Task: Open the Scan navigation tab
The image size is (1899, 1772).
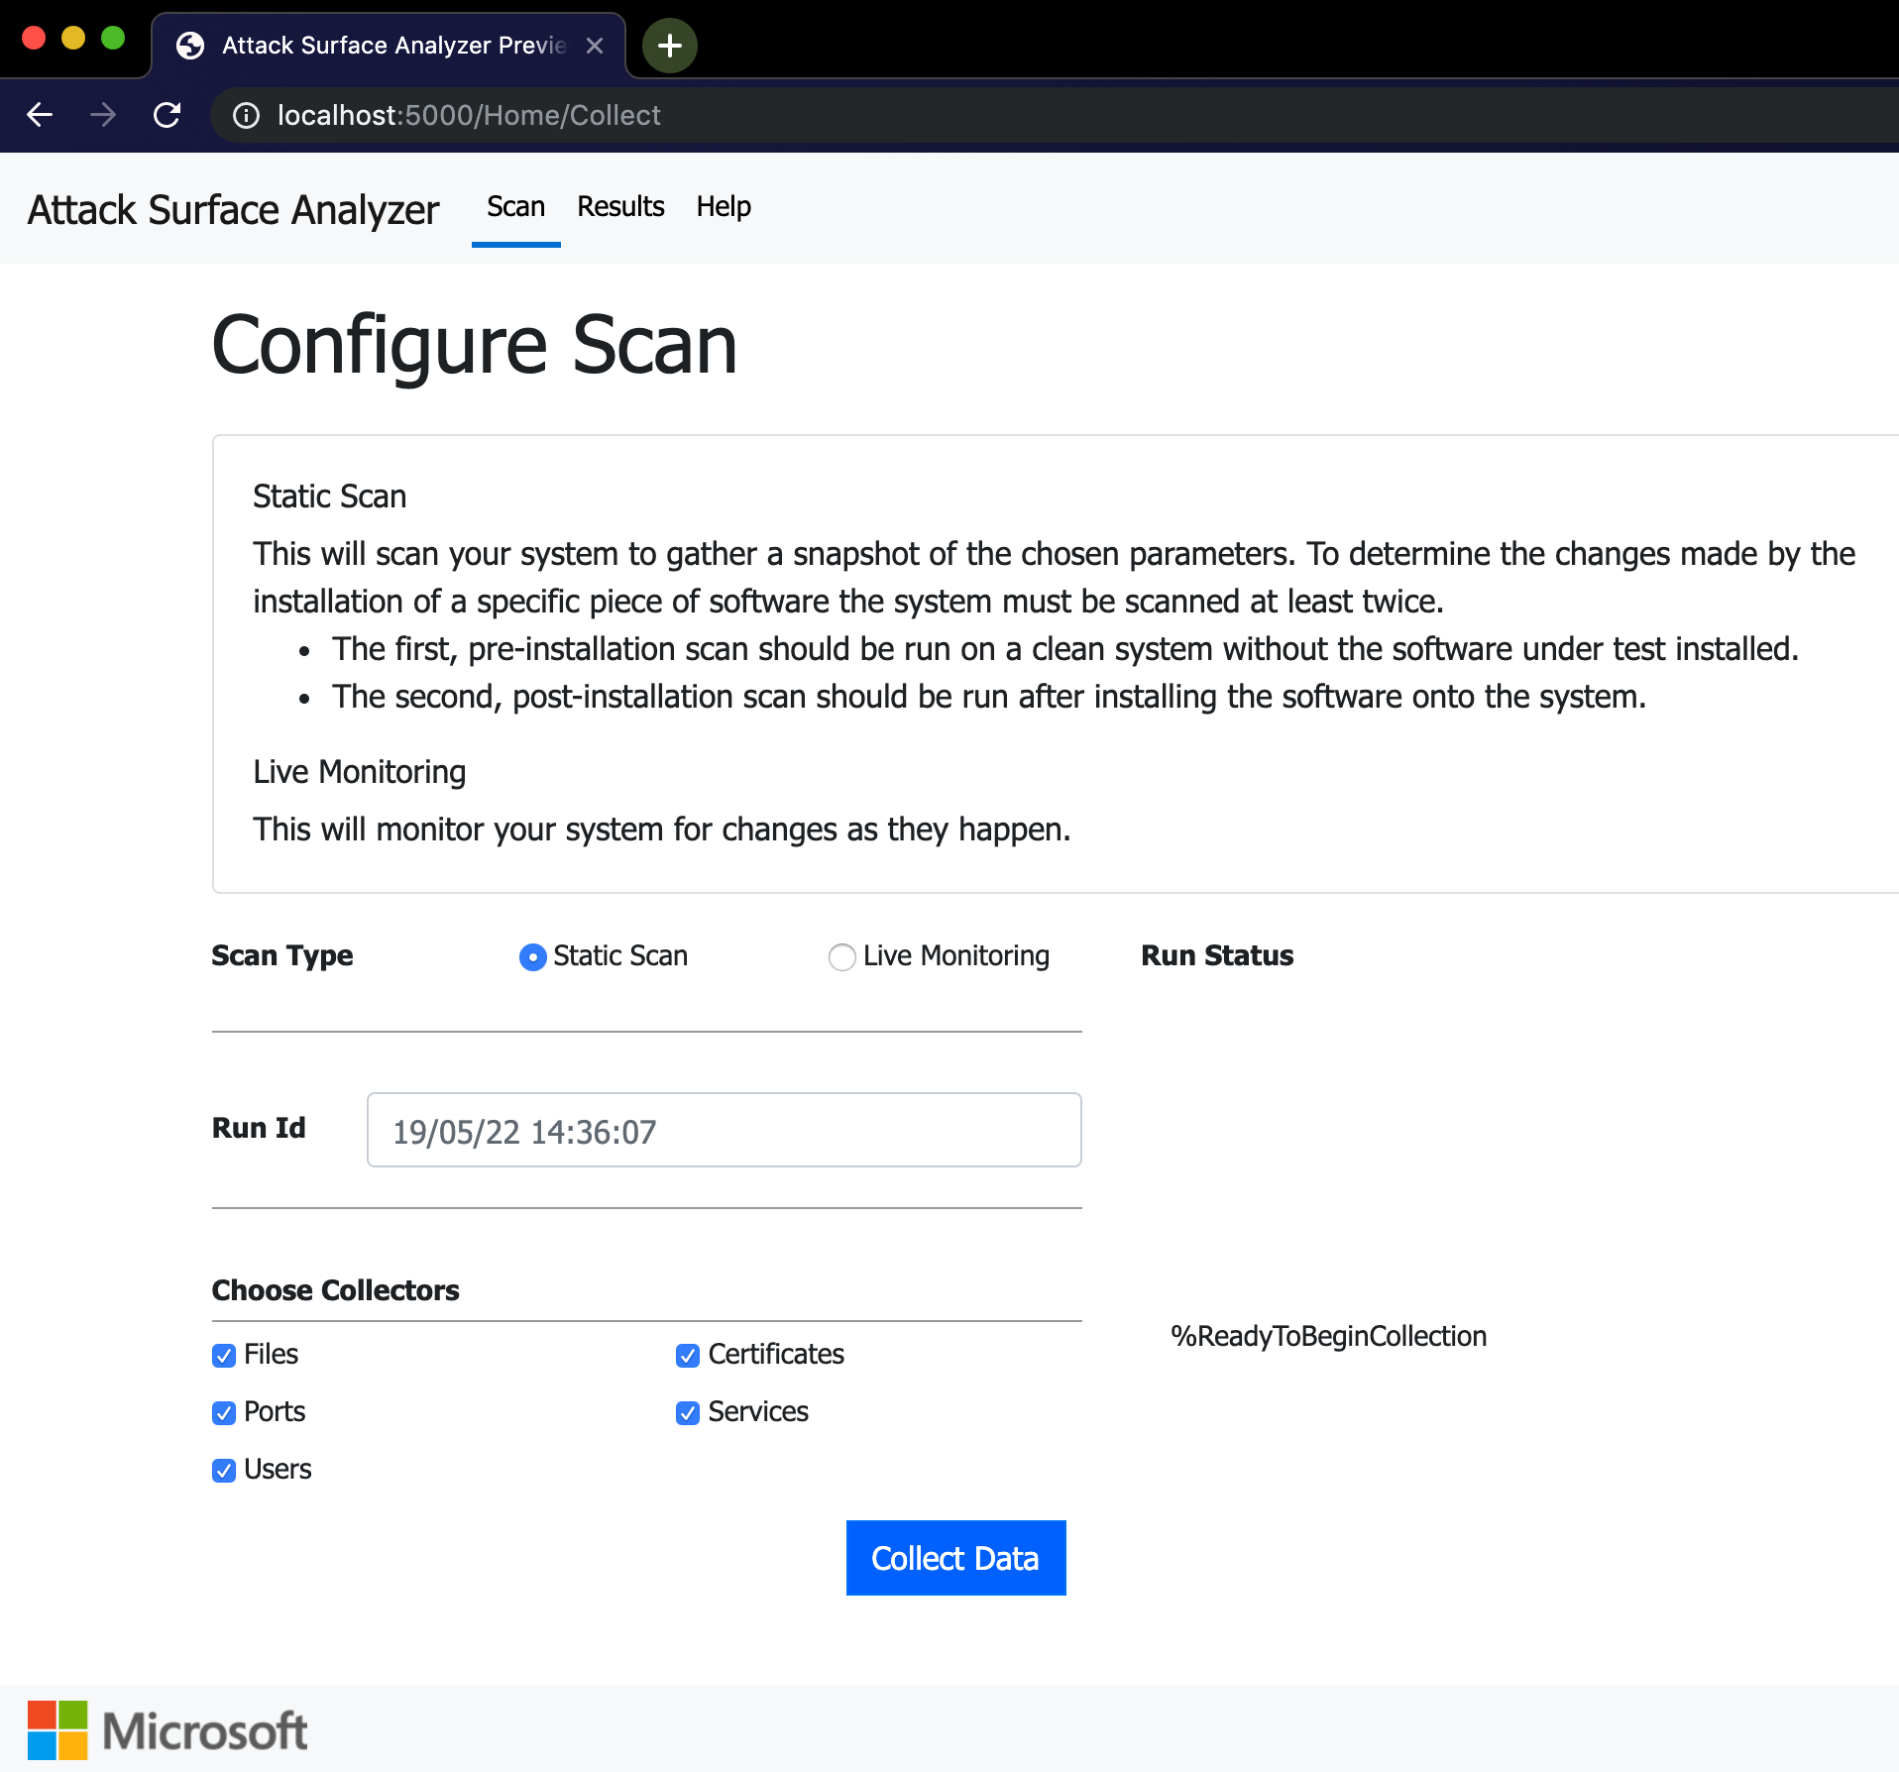Action: 516,207
